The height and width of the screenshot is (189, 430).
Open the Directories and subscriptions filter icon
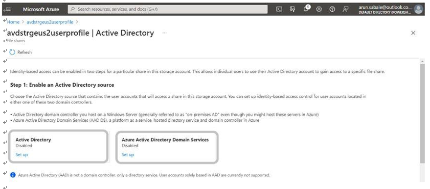pyautogui.click(x=292, y=9)
